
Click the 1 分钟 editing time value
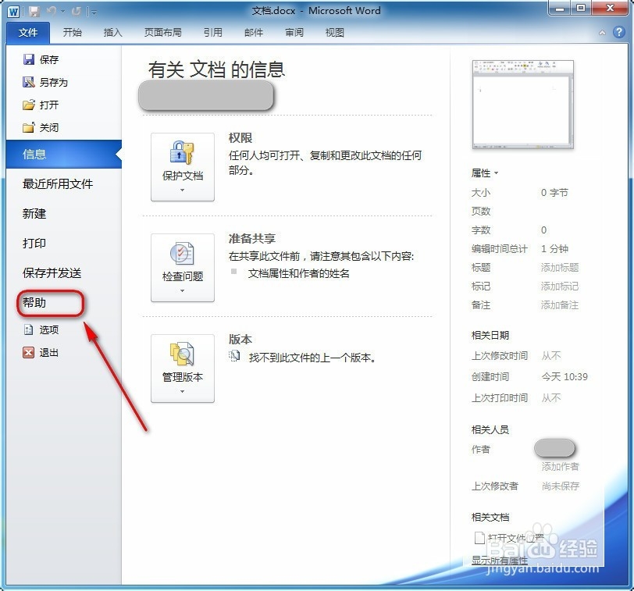pos(554,248)
